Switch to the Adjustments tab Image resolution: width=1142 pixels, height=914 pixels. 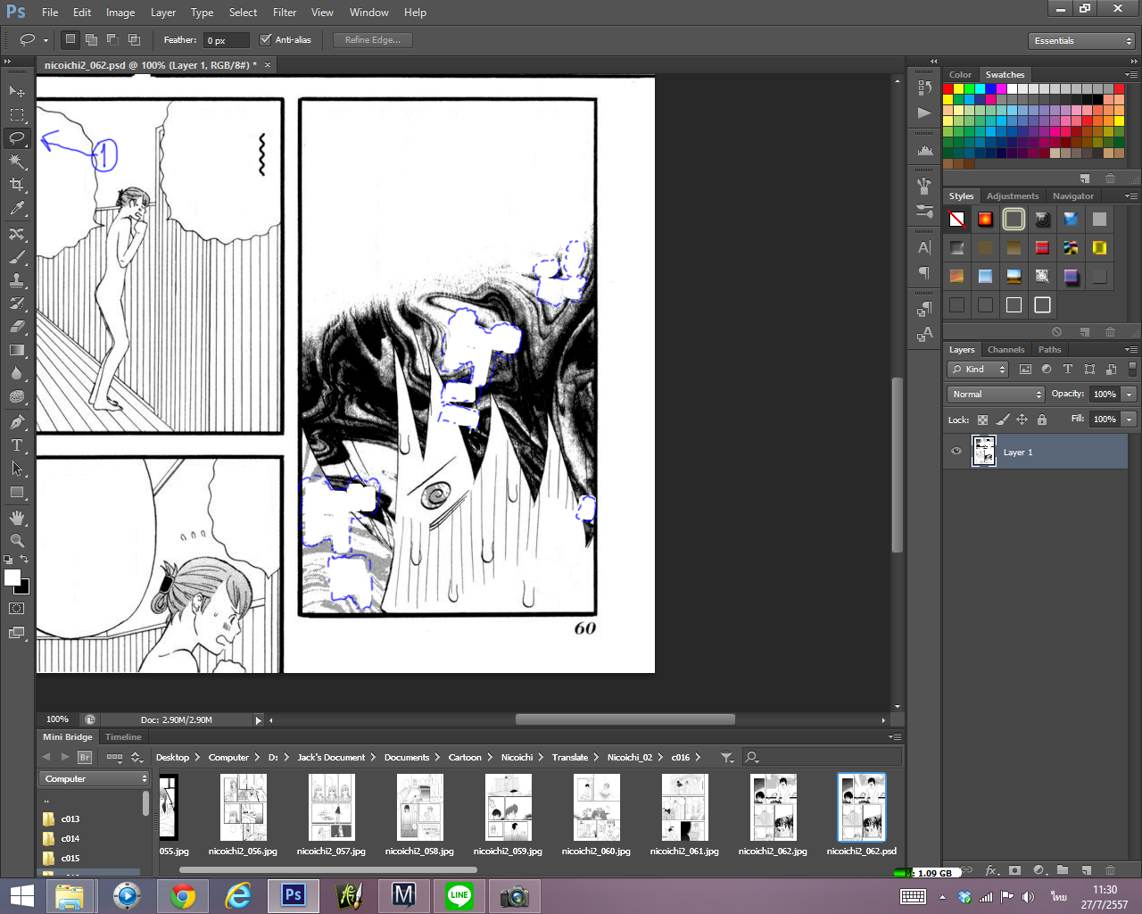[1013, 196]
